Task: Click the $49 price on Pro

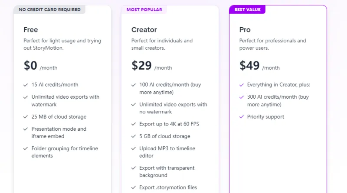Action: tap(249, 66)
